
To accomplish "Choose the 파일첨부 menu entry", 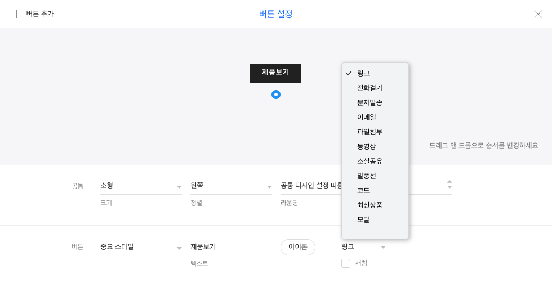I will click(370, 132).
